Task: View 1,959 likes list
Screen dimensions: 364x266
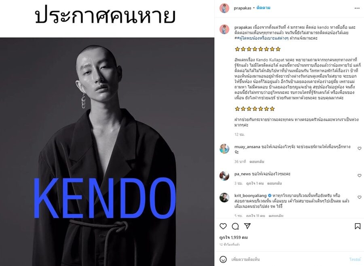Action: tap(233, 237)
